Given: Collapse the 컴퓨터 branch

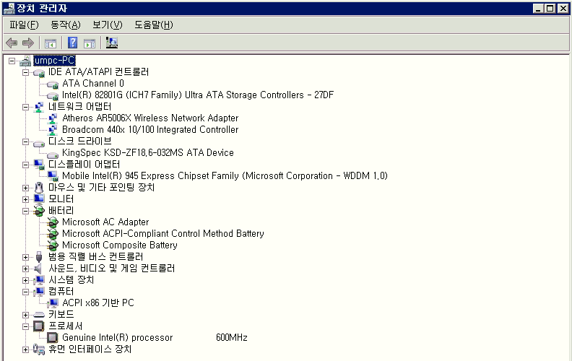Looking at the screenshot, I should click(x=25, y=292).
